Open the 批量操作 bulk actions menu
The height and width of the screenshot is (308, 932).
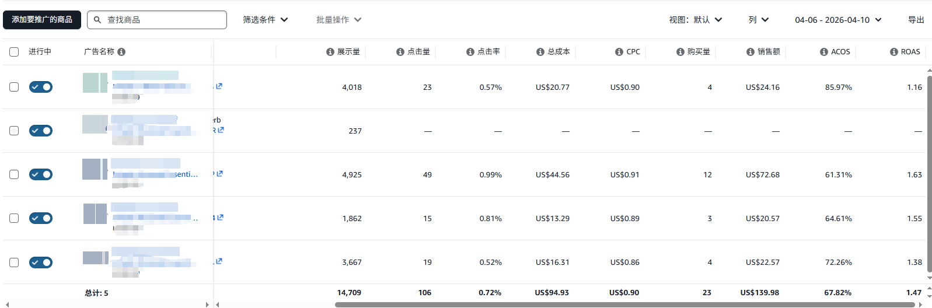338,20
